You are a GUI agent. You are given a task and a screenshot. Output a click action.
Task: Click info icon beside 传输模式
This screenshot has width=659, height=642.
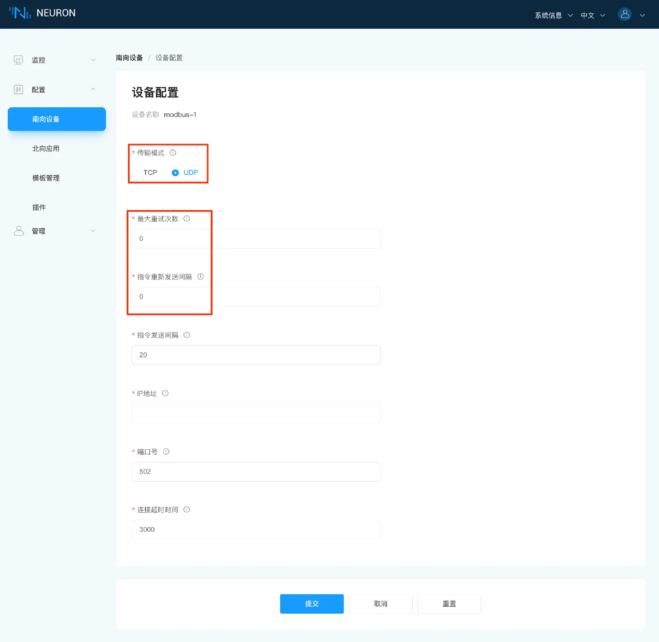pyautogui.click(x=173, y=153)
